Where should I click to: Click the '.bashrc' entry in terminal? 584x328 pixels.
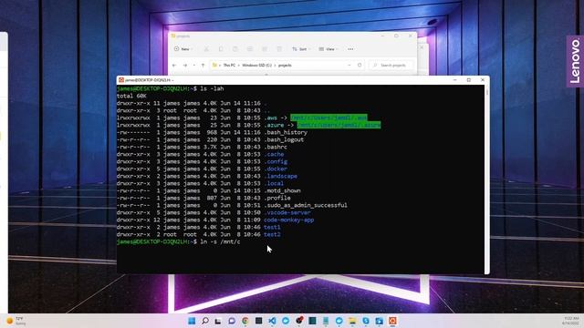click(276, 147)
